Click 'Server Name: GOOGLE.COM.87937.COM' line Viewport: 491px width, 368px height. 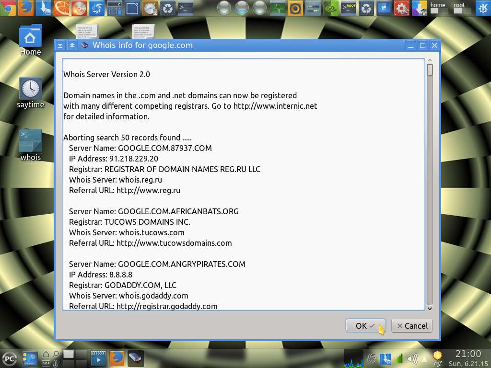click(x=140, y=149)
